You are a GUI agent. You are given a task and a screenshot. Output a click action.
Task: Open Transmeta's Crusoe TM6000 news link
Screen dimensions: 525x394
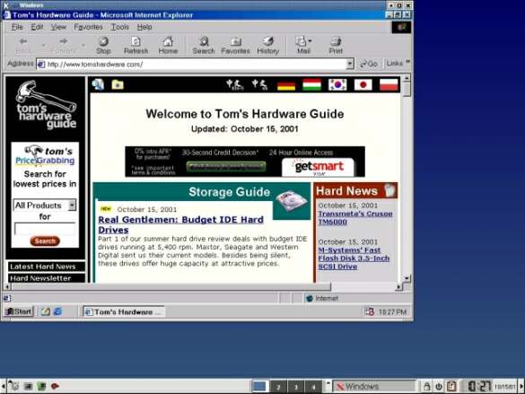point(355,217)
